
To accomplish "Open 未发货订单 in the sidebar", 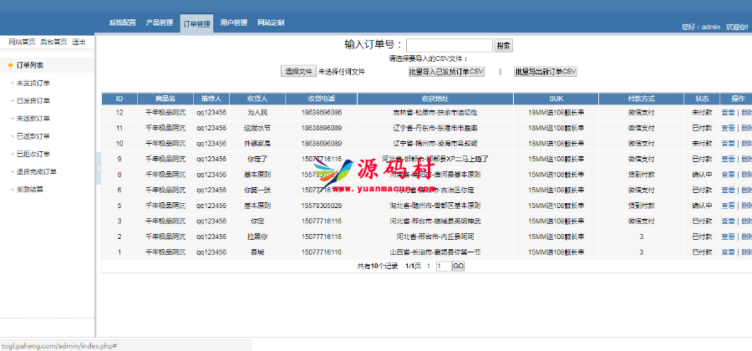I will [x=33, y=83].
